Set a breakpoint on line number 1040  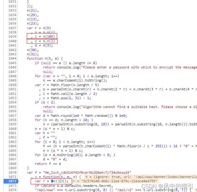(12, 41)
